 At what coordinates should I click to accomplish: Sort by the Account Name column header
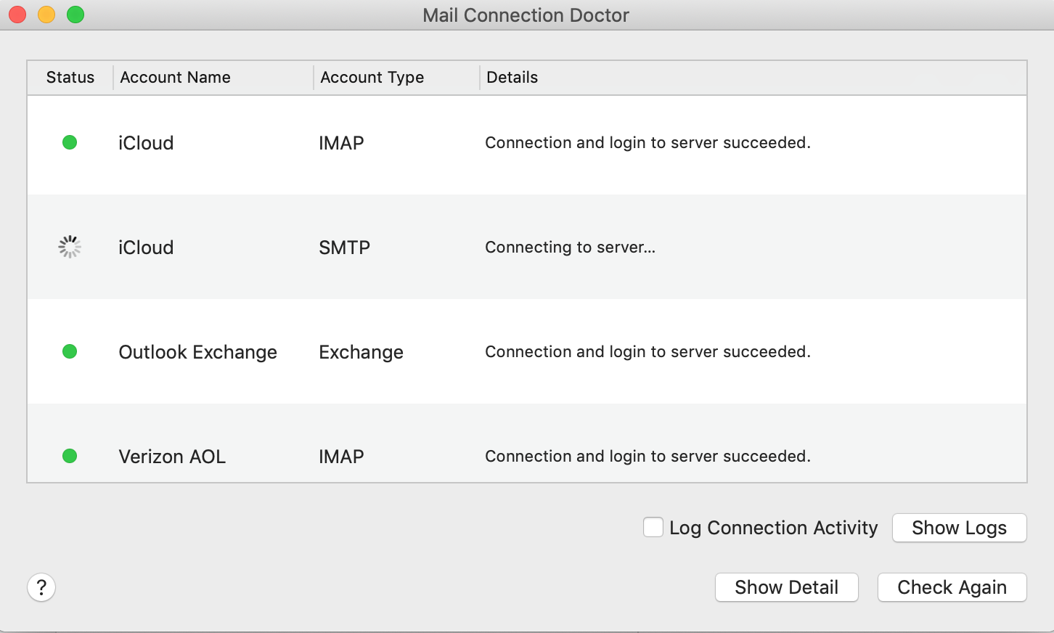pyautogui.click(x=213, y=77)
